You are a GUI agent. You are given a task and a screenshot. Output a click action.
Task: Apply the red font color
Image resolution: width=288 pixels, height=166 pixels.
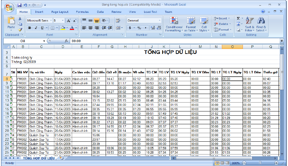[x=72, y=28]
